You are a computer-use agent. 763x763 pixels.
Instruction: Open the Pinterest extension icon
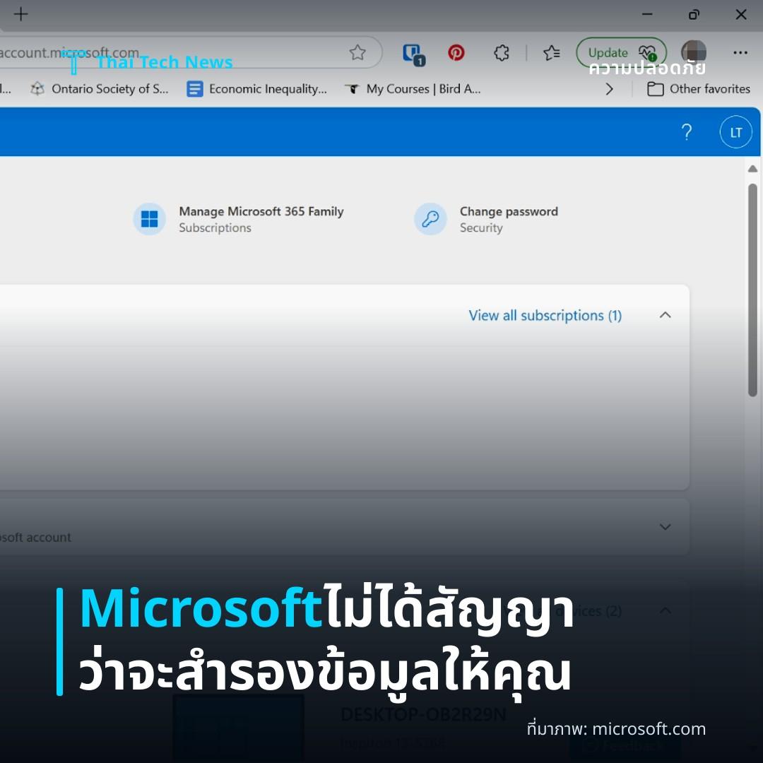[x=456, y=52]
